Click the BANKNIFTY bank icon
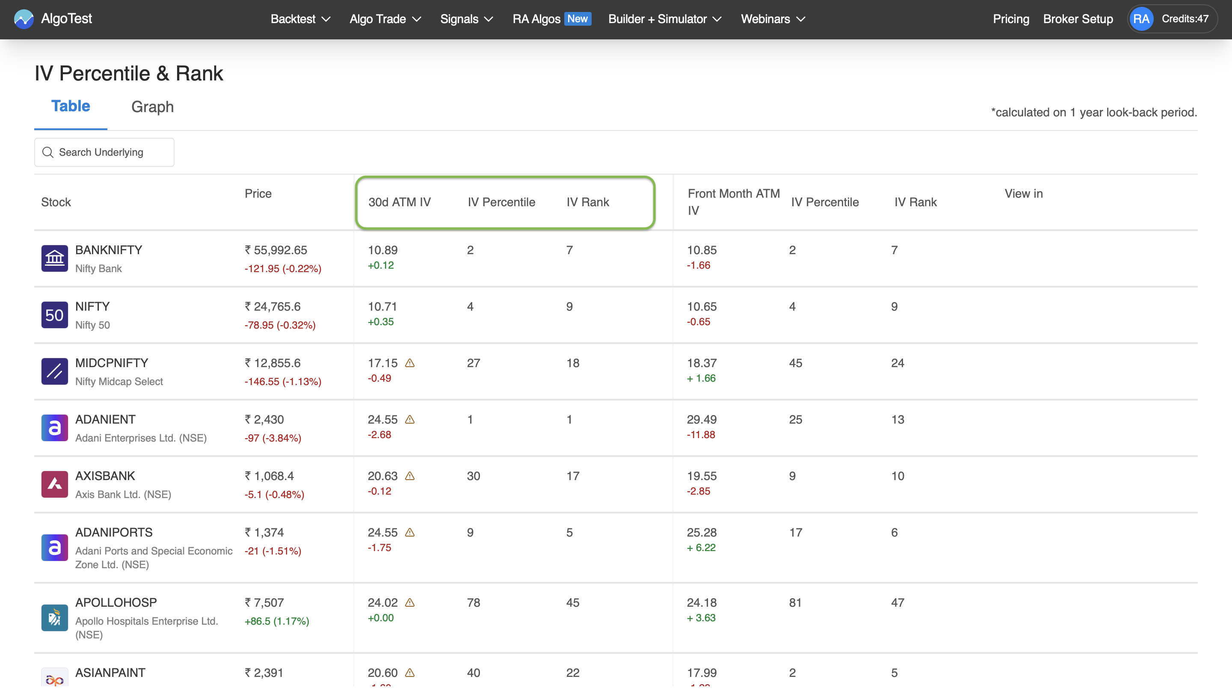Viewport: 1232px width, 700px height. 54,258
